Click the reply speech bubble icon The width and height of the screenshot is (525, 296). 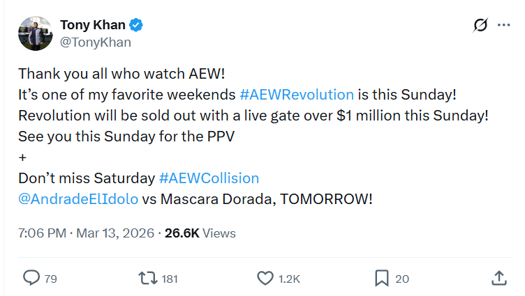[31, 278]
